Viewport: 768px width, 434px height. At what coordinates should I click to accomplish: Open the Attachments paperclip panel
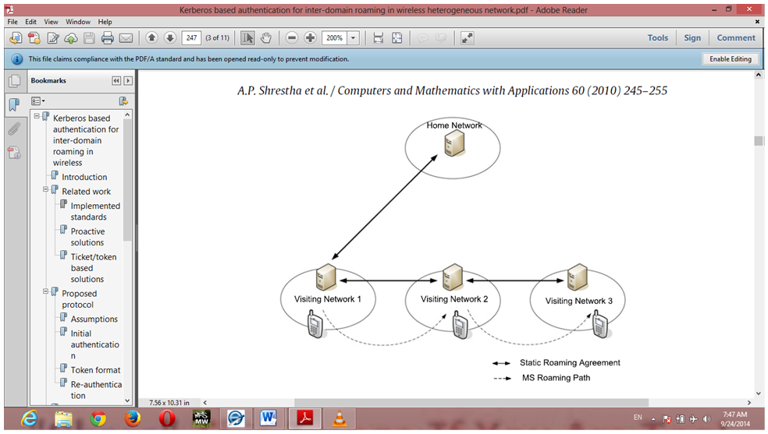coord(14,129)
